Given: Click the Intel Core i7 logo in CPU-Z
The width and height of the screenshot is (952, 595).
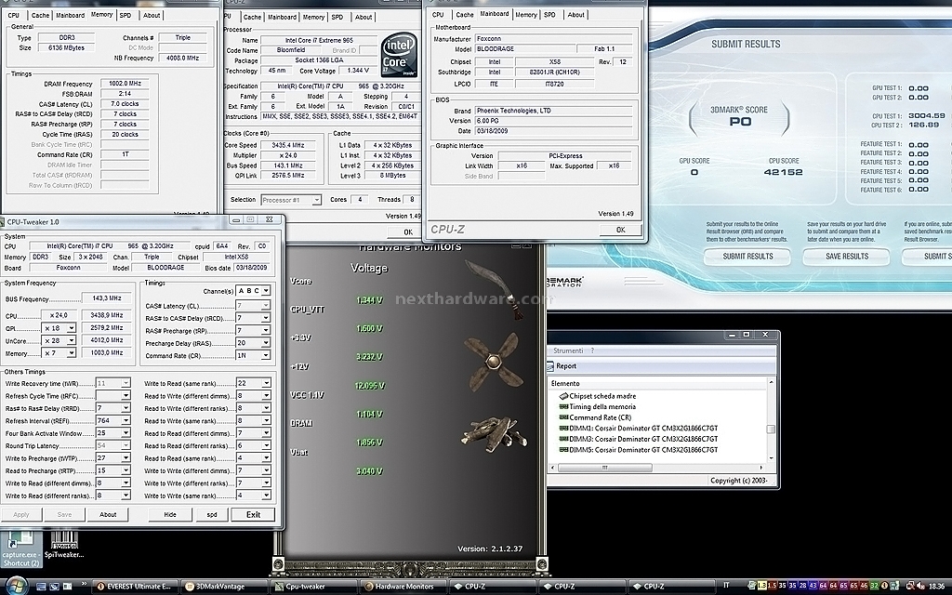Looking at the screenshot, I should tap(399, 57).
